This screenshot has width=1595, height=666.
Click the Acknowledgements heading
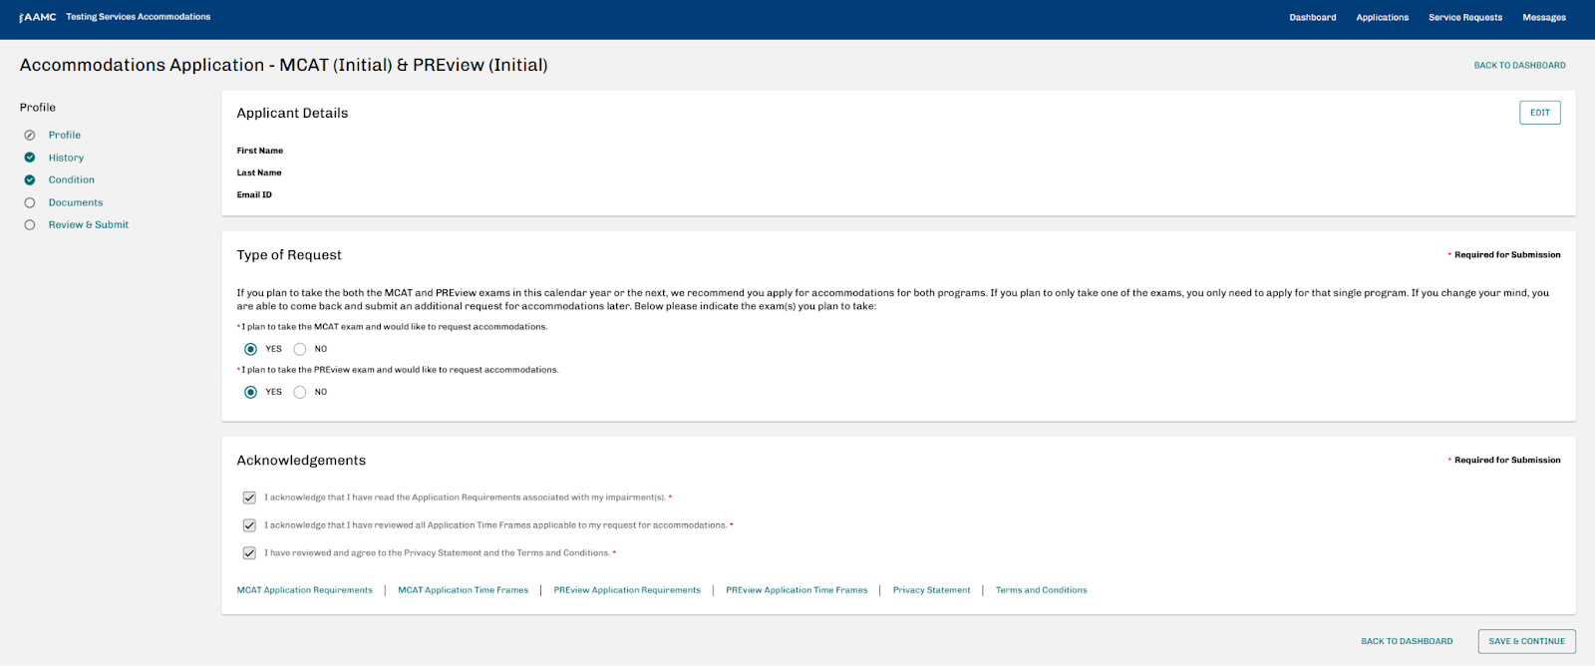click(301, 461)
